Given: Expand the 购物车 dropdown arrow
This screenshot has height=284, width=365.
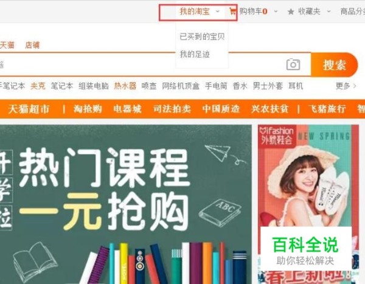Looking at the screenshot, I should [276, 11].
